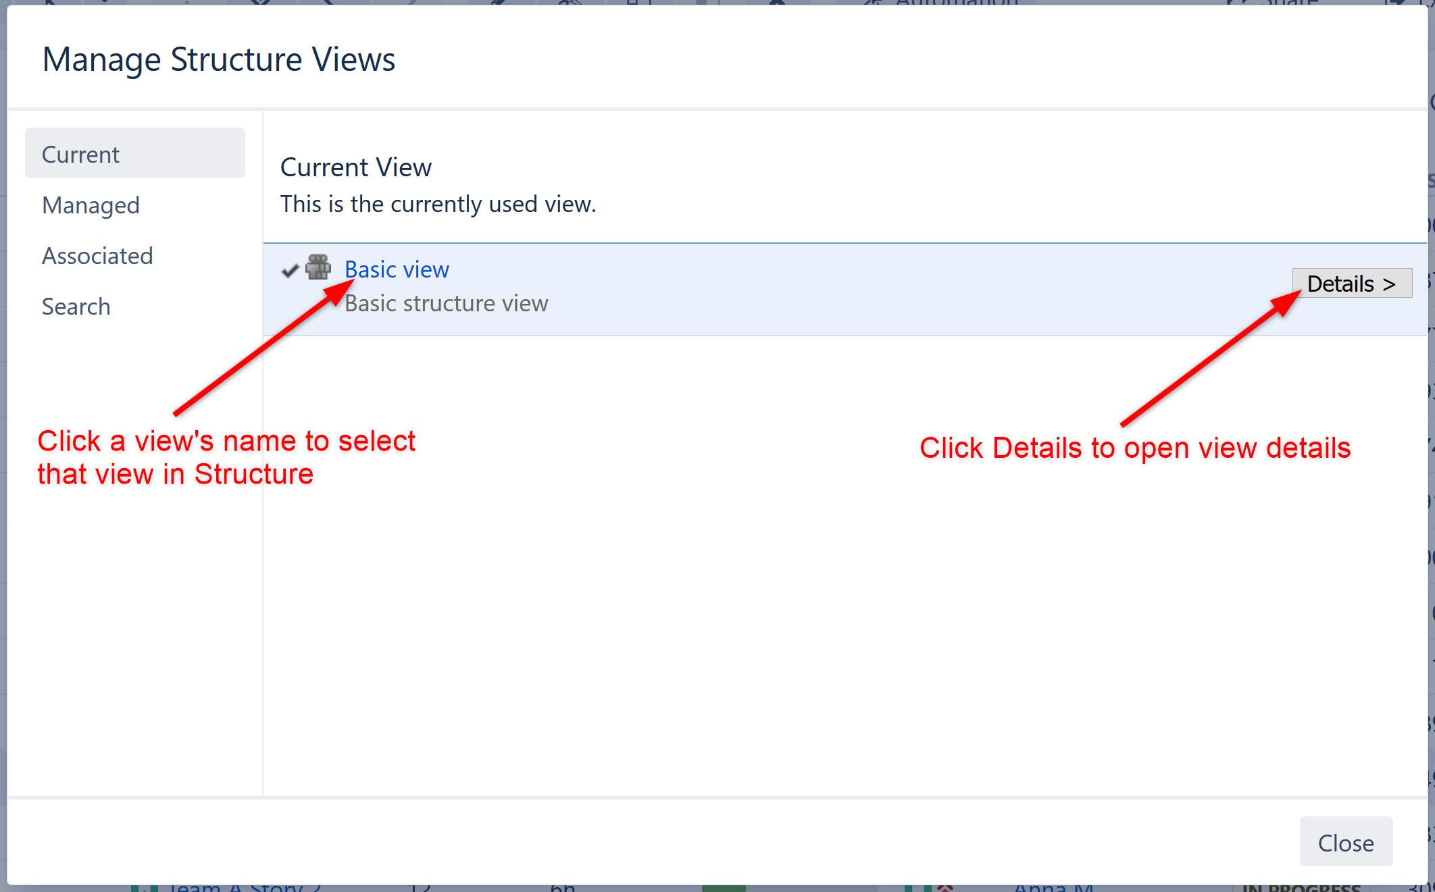Open Automation in the Structure toolbar

coord(956,4)
